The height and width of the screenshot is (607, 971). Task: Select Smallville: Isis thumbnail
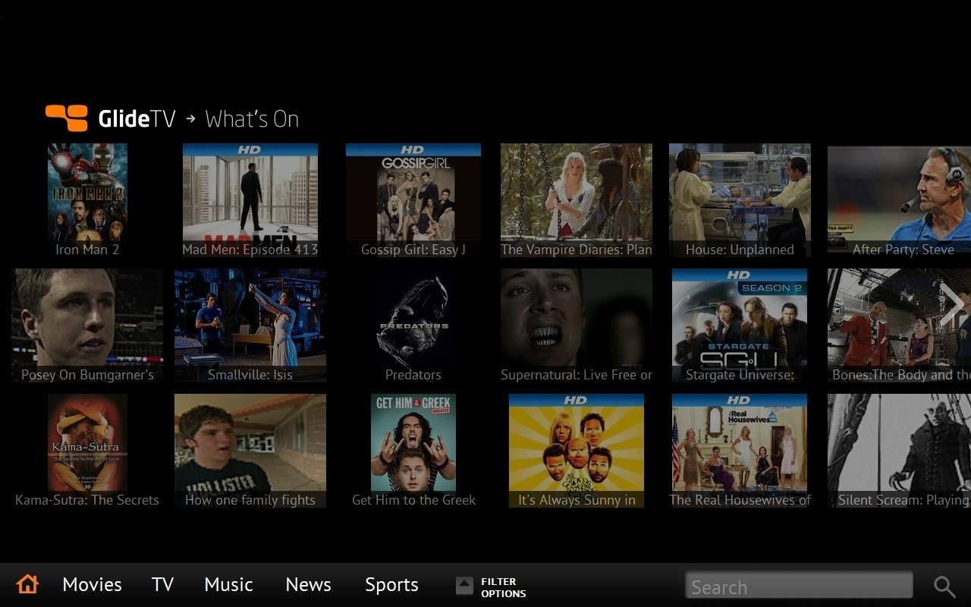250,326
